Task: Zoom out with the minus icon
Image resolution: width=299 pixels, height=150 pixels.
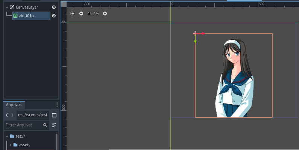Action: point(81,13)
